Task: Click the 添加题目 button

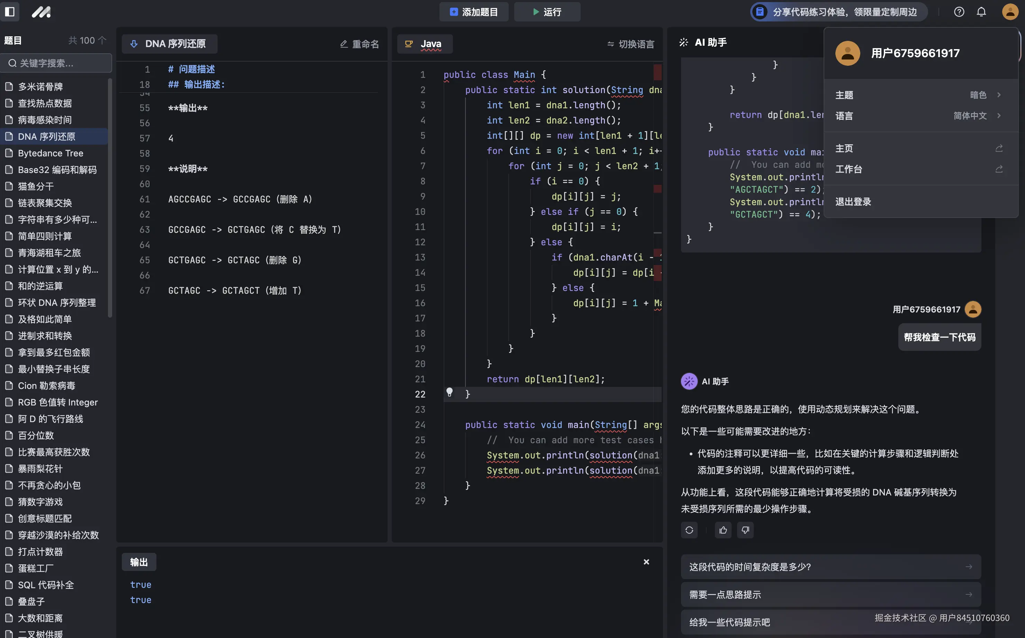Action: pos(473,12)
